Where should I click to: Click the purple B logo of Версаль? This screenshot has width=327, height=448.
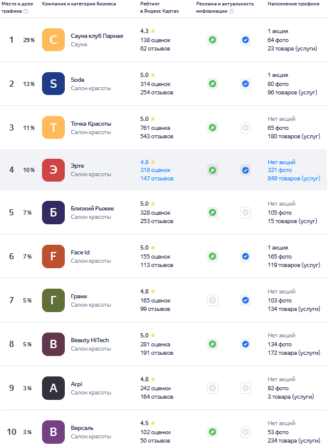(x=53, y=432)
